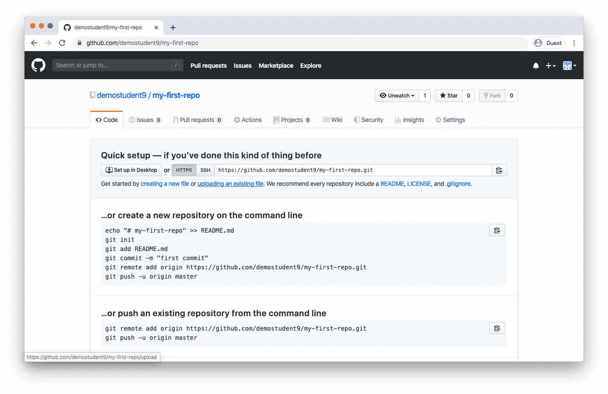Screen dimensions: 608x394
Task: Close the demostudent9/my-first-repo browser tab
Action: click(x=156, y=28)
